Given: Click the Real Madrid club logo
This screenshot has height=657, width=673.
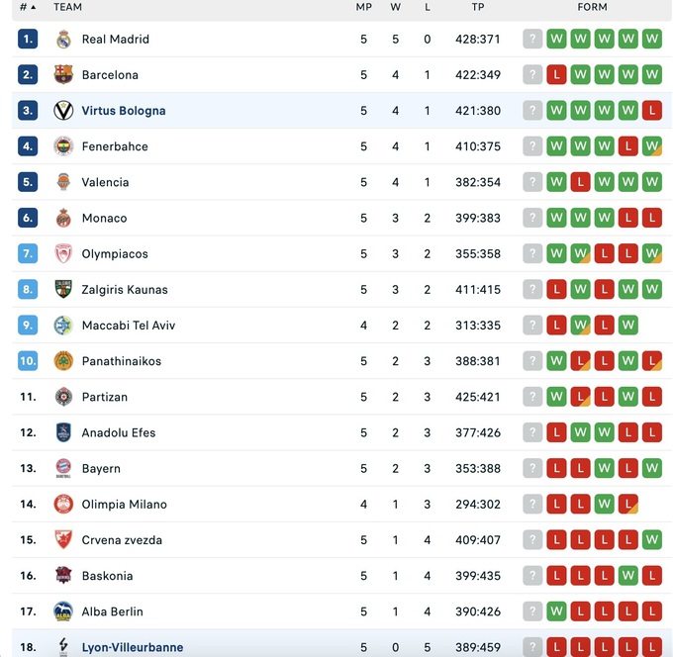Looking at the screenshot, I should tap(63, 40).
